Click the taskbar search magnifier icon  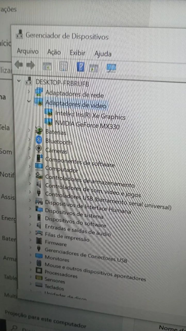(x=14, y=328)
